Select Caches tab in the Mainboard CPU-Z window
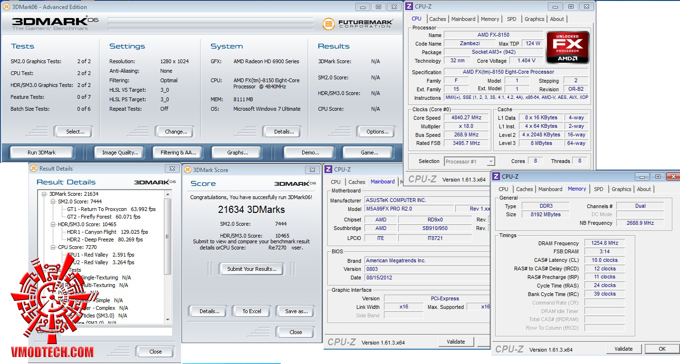 357,182
